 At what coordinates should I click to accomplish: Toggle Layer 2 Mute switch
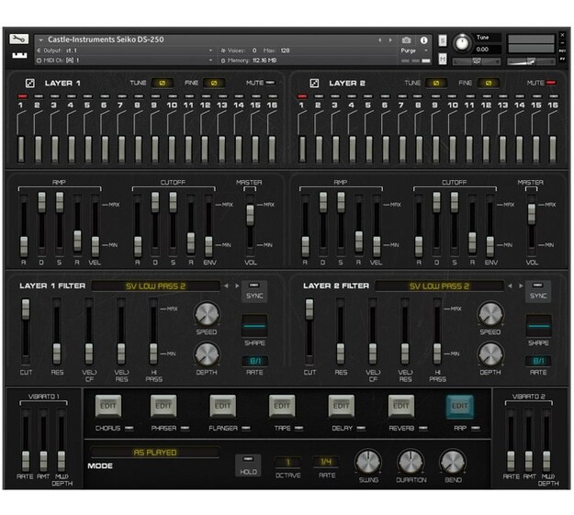point(551,84)
